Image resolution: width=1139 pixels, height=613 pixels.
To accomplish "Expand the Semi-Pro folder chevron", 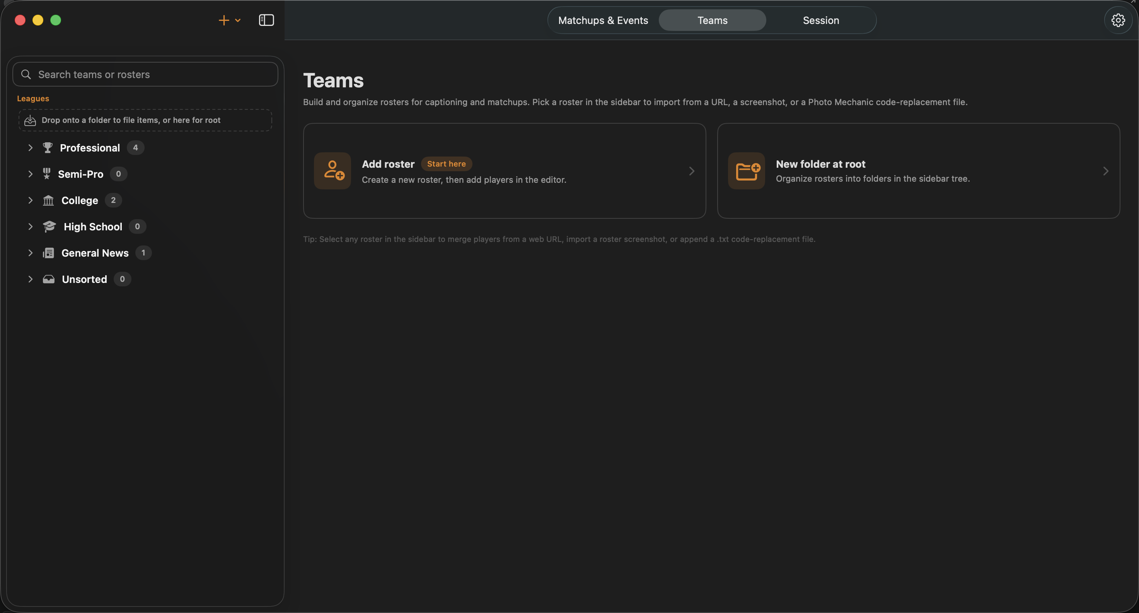I will [x=30, y=174].
